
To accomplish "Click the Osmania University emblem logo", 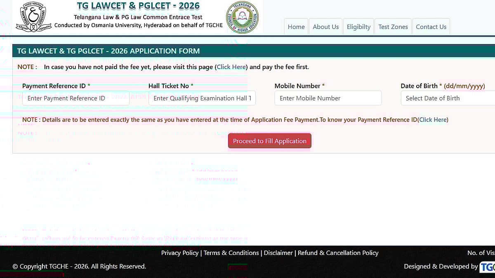I will click(x=33, y=16).
